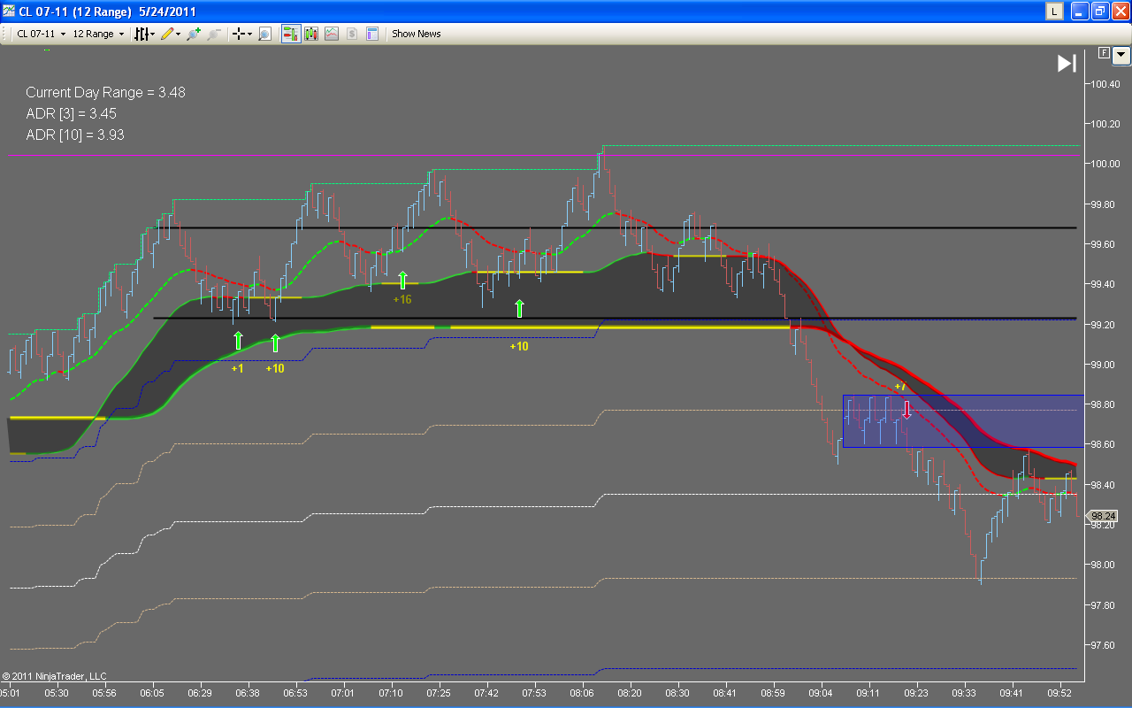Click the F button above the price axis
This screenshot has width=1132, height=708.
1104,53
